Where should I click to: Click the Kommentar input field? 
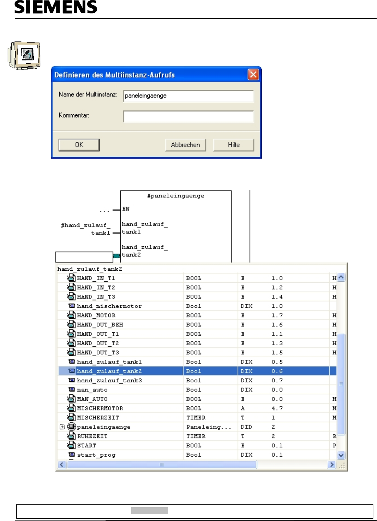point(188,116)
